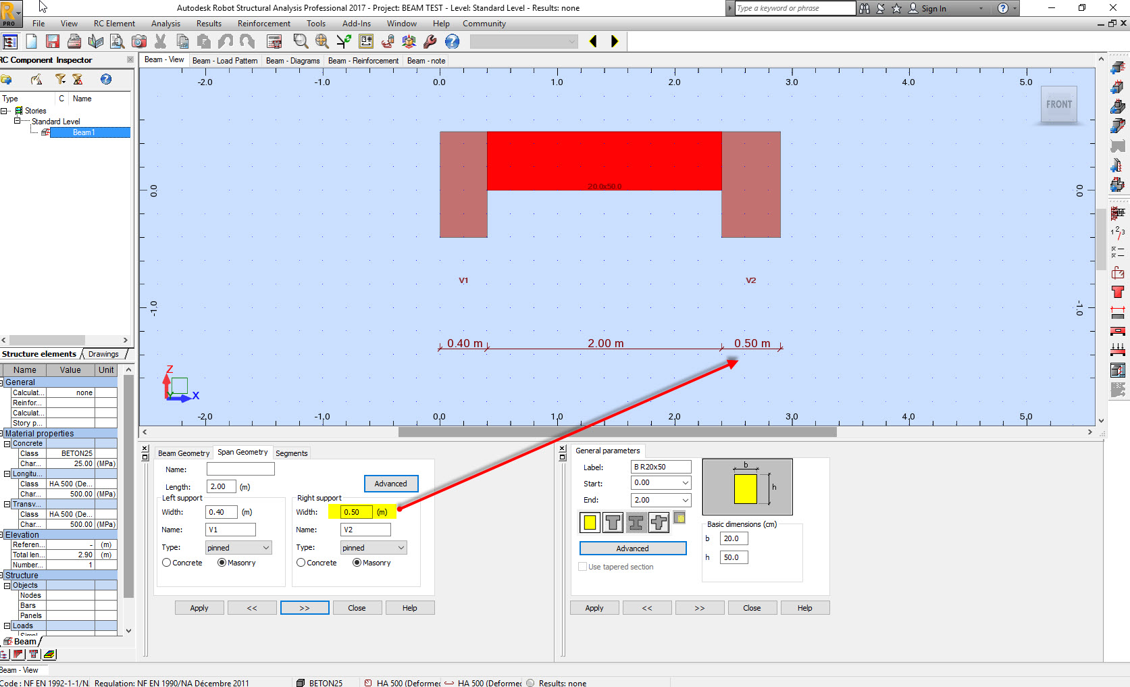
Task: Click Advanced button in Span Geometry
Action: (391, 484)
